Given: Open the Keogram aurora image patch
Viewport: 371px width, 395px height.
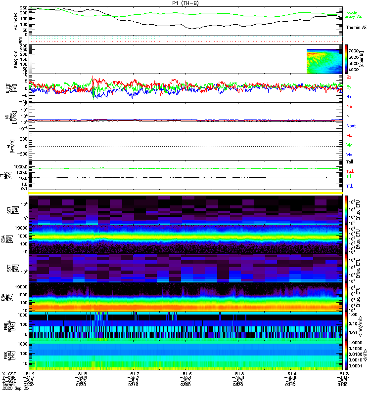Looking at the screenshot, I should [x=325, y=61].
